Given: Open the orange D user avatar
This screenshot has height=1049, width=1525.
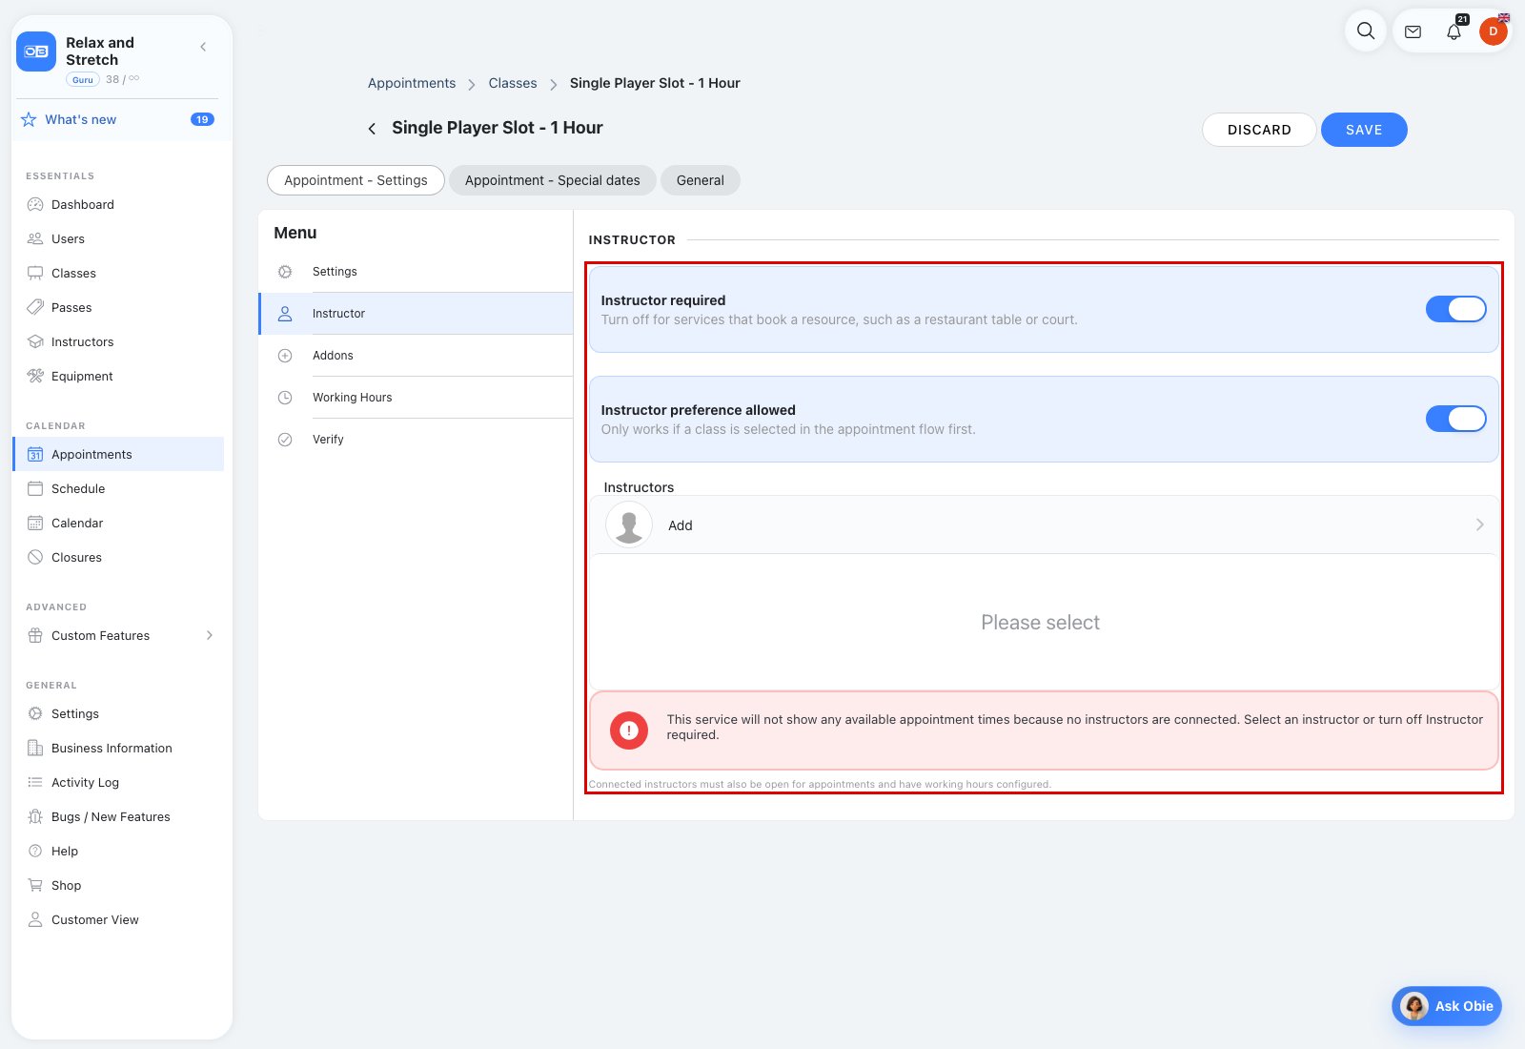Looking at the screenshot, I should click(x=1494, y=31).
